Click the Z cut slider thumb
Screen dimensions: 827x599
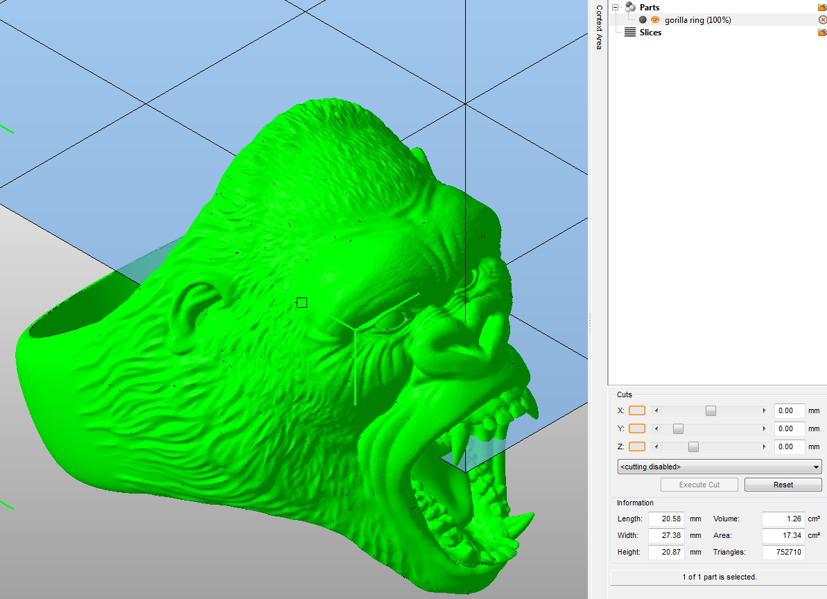click(x=694, y=446)
